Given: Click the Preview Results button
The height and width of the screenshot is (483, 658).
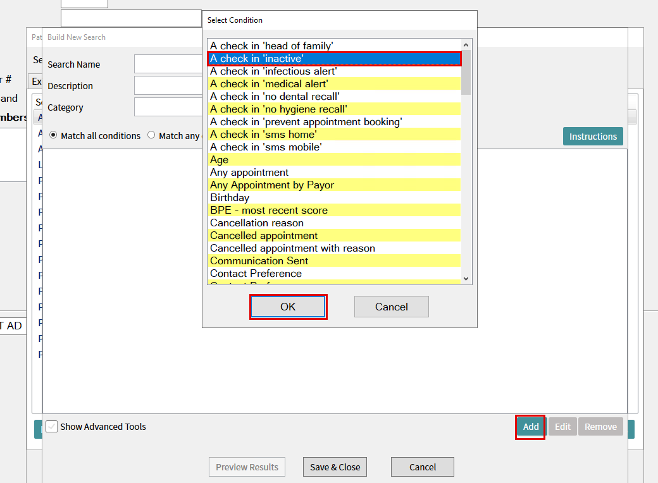Looking at the screenshot, I should tap(247, 467).
